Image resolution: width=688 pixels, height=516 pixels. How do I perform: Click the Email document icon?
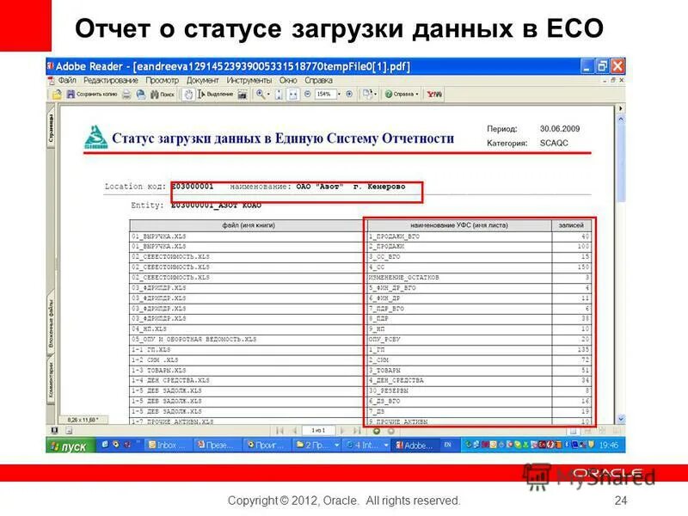[140, 95]
